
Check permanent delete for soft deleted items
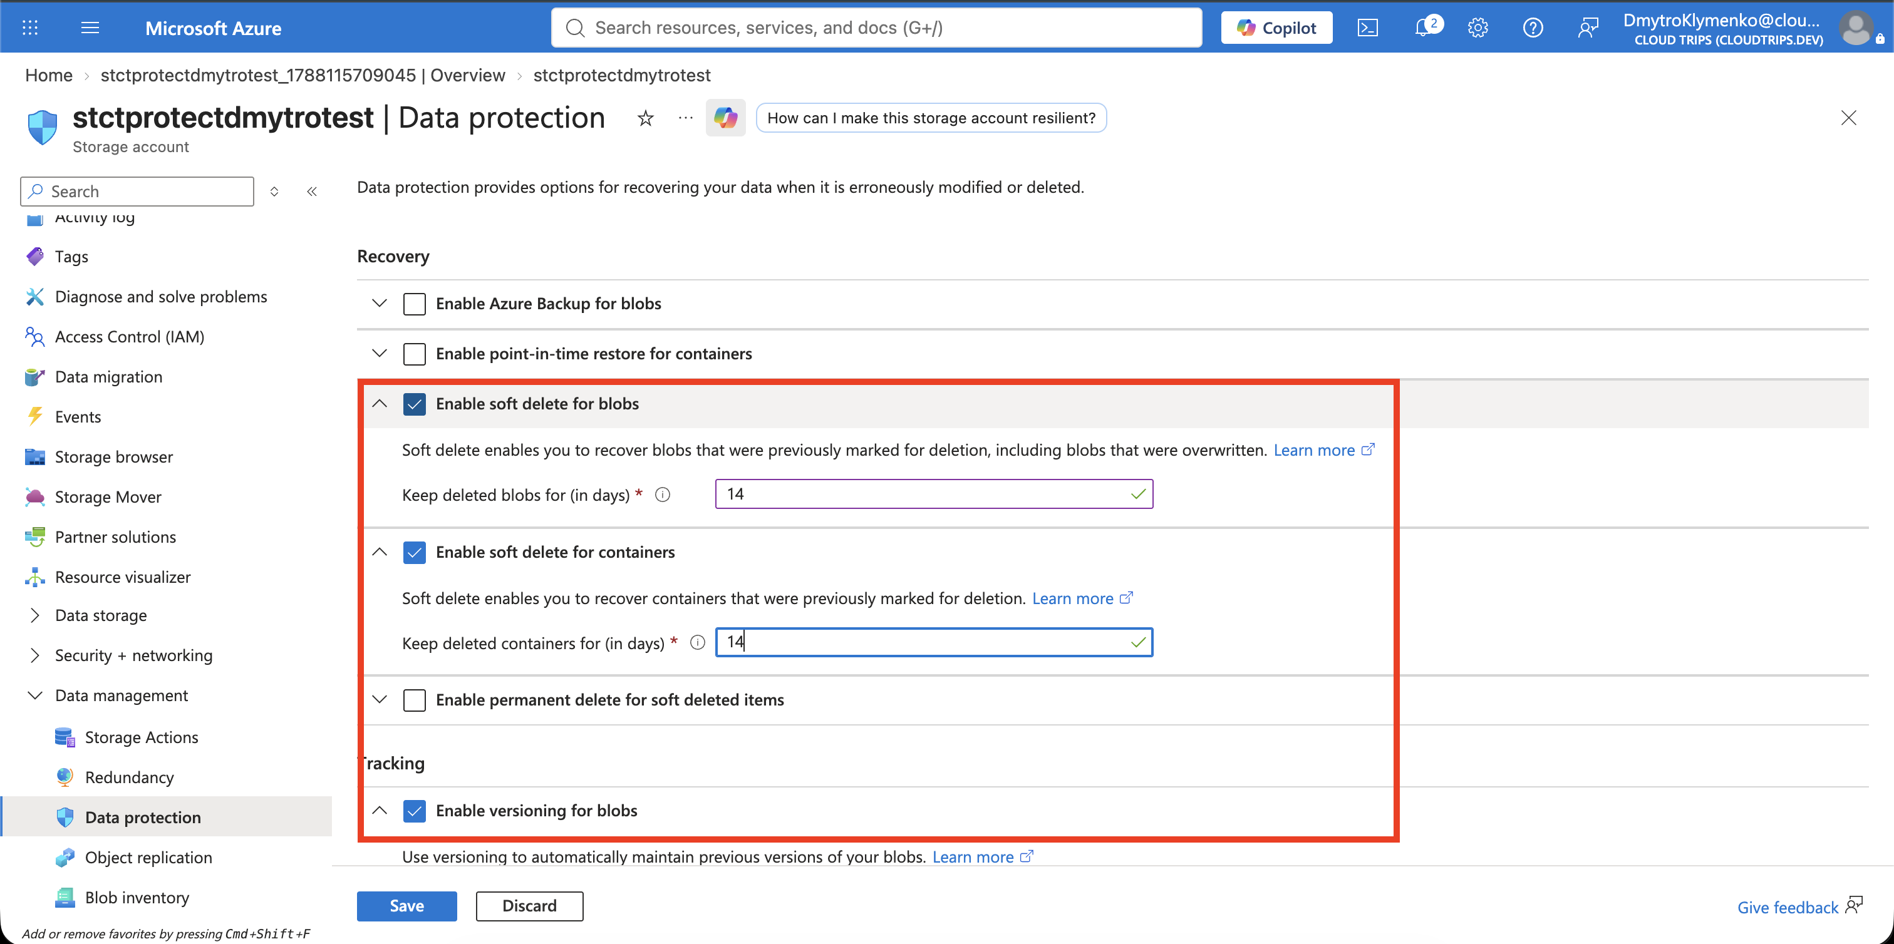coord(414,699)
